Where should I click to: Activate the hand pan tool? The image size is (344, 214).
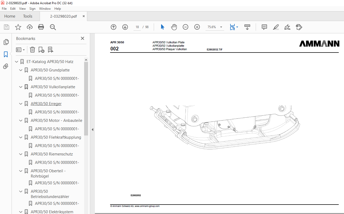click(174, 27)
